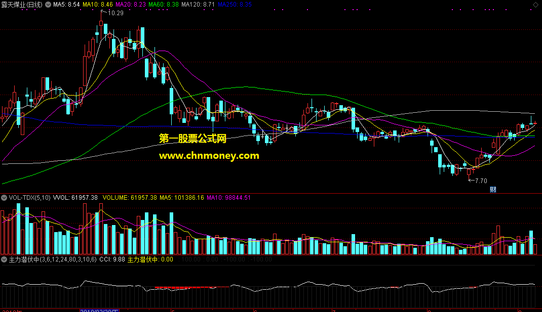
Task: Select the MA120: 8.71 indicator label
Action: 198,5
